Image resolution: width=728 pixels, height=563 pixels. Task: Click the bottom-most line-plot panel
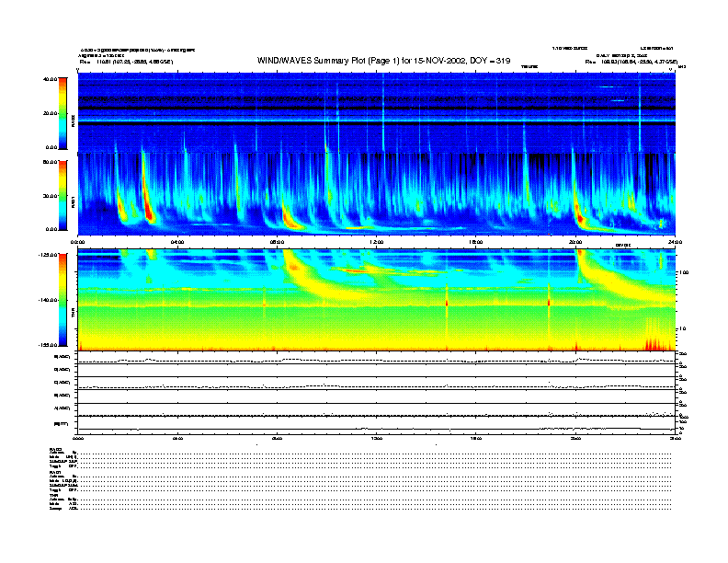pos(376,426)
